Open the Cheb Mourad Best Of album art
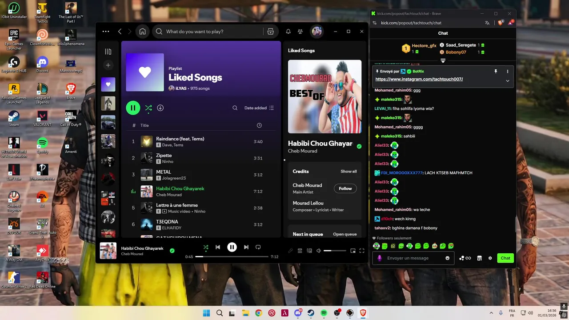 pos(325,96)
